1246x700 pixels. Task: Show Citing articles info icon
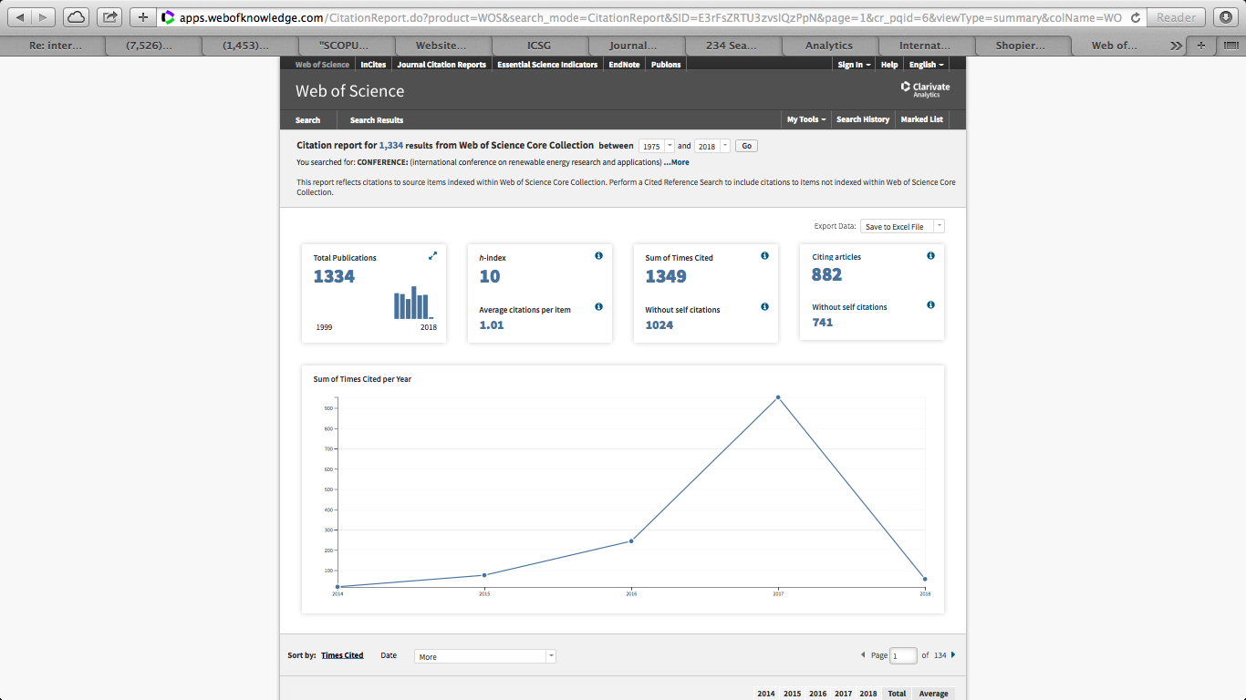930,256
